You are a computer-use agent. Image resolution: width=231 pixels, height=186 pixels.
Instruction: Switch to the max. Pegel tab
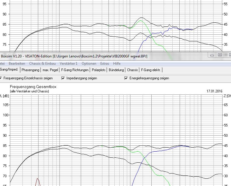point(50,70)
